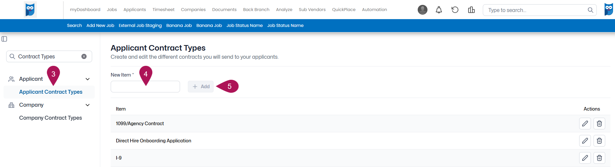Click the history refresh icon
Viewport: 615px width, 167px height.
455,10
